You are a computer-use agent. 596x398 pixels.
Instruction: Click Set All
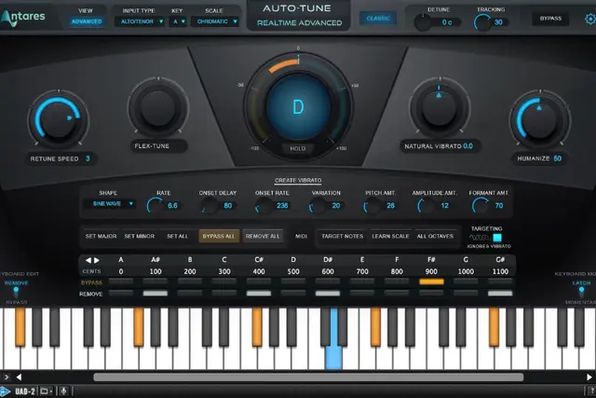coord(177,237)
